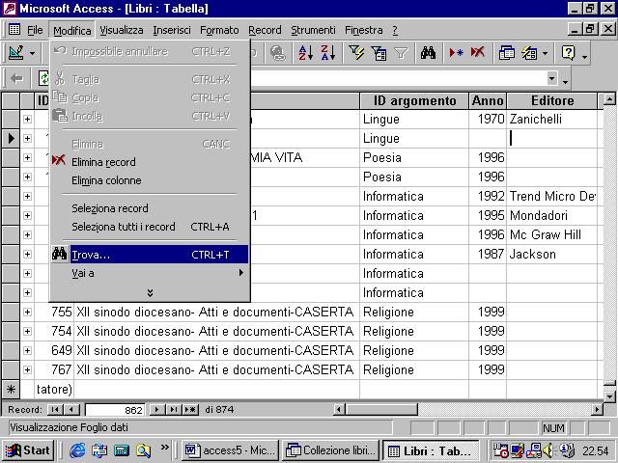The image size is (618, 463).
Task: Launch Internet Explorer from quick launch
Action: point(77,450)
